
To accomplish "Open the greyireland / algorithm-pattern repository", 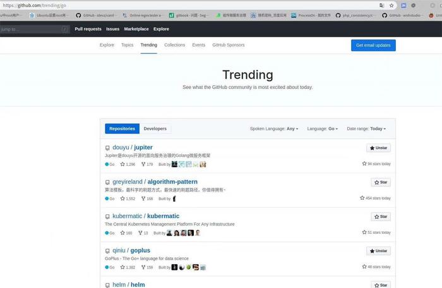I will pos(155,181).
